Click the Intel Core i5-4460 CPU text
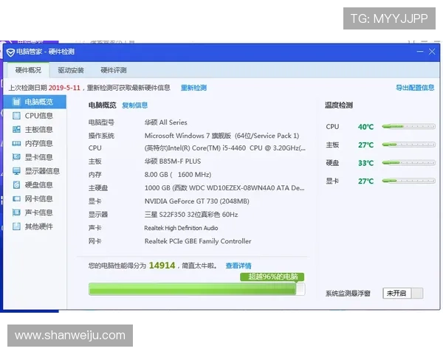The image size is (443, 354). tap(225, 148)
